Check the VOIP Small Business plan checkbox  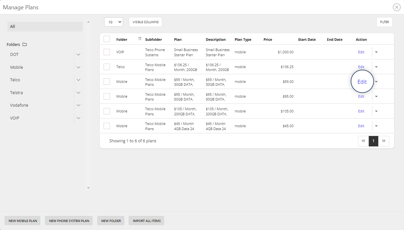107,52
